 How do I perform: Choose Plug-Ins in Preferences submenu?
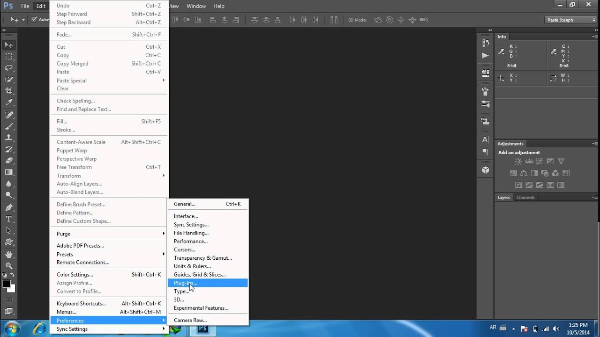pyautogui.click(x=208, y=283)
